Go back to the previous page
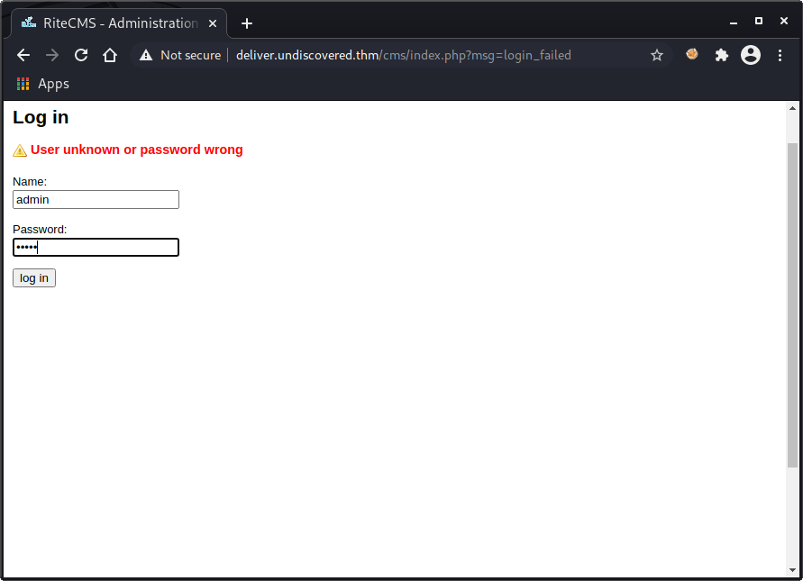The width and height of the screenshot is (803, 581). pos(23,55)
